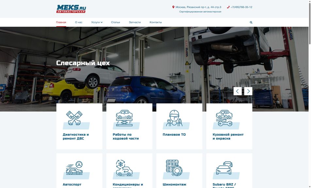Expand the Услуги dropdown menu
Viewport: 311px width, 188px height.
tap(97, 23)
